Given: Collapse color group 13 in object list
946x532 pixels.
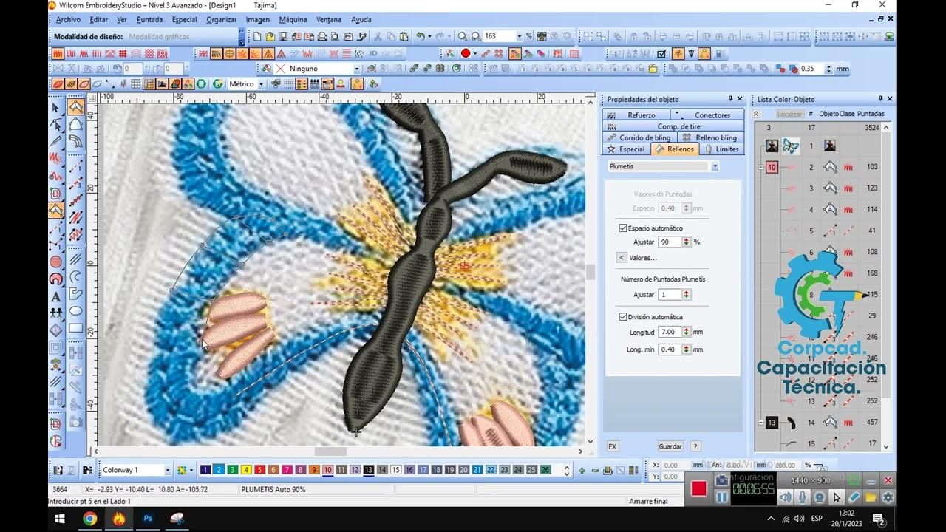Looking at the screenshot, I should click(x=761, y=423).
